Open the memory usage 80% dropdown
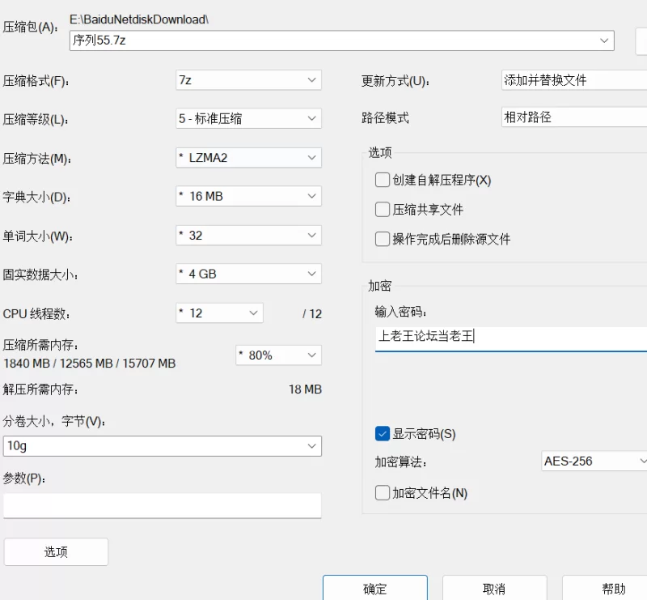647x600 pixels. pyautogui.click(x=278, y=355)
